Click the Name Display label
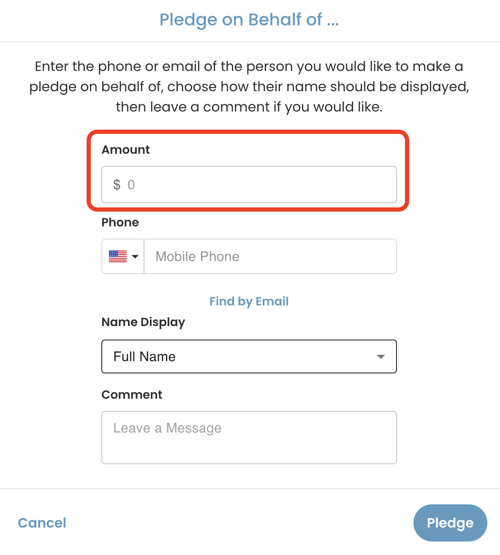 click(x=143, y=322)
